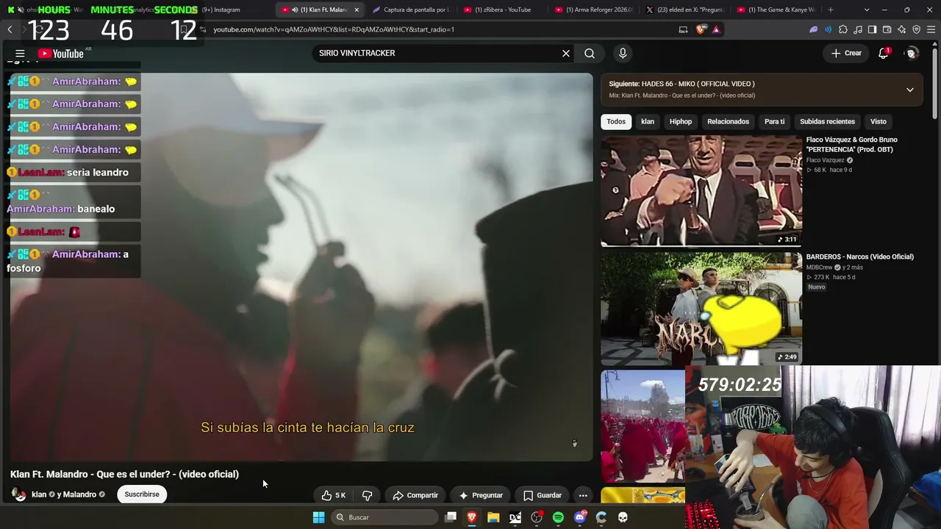Clear the SIRIO VINYLTRACKER search text

566,53
